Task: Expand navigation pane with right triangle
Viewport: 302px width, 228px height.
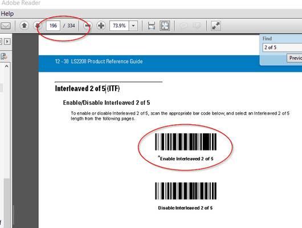Action: coord(7,42)
